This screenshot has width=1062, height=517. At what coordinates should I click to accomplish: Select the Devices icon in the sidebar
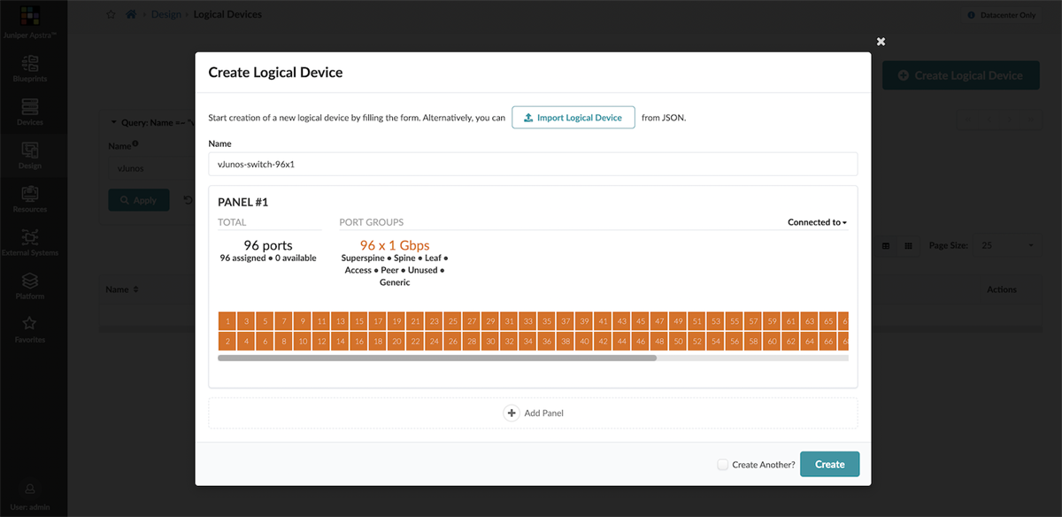pyautogui.click(x=29, y=111)
